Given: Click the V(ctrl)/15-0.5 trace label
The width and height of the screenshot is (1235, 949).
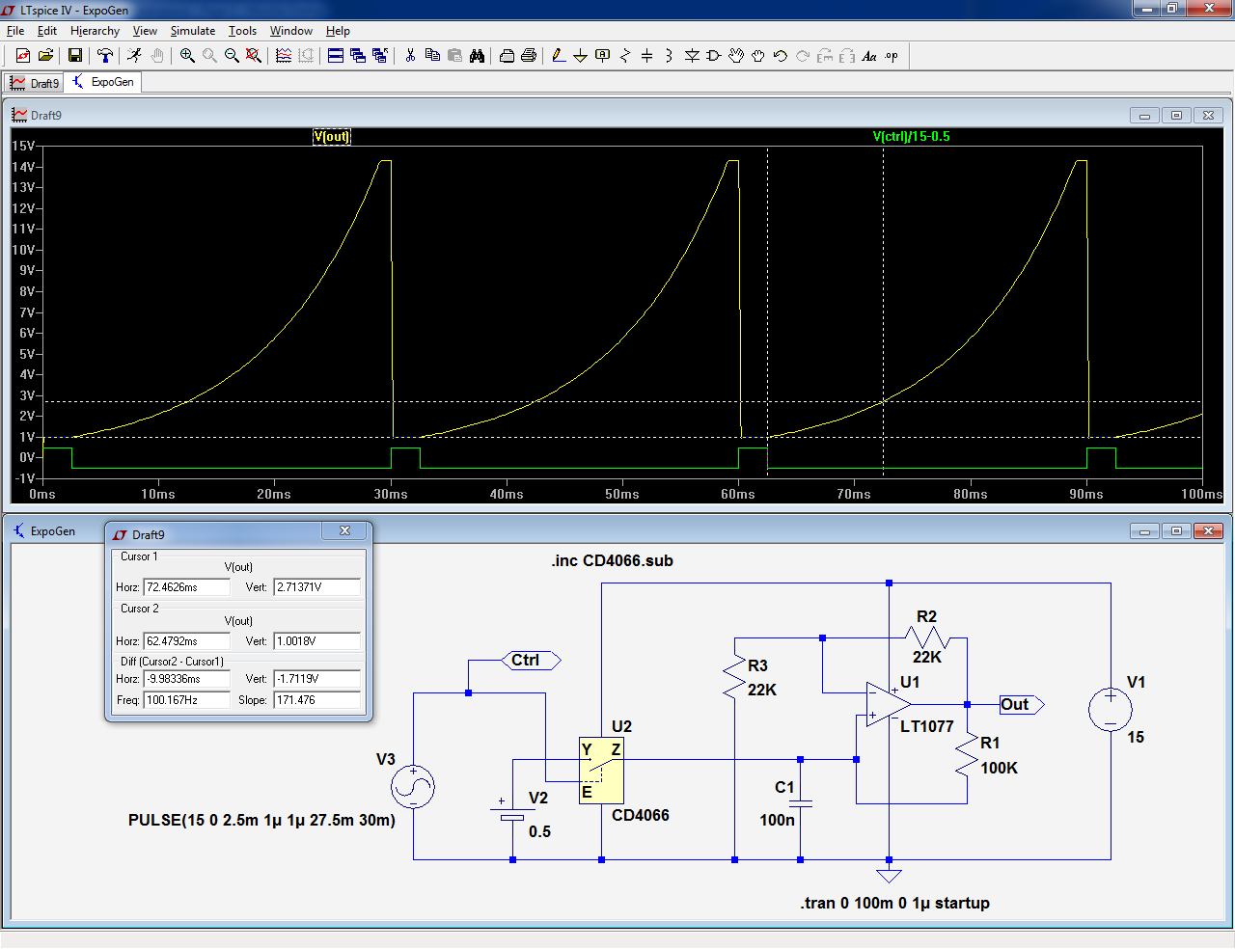Looking at the screenshot, I should [x=911, y=136].
